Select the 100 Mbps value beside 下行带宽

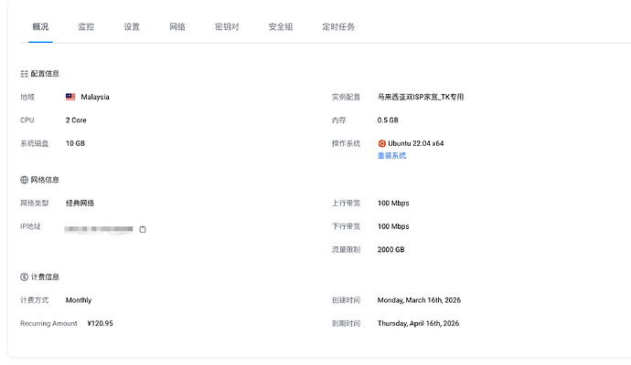393,226
